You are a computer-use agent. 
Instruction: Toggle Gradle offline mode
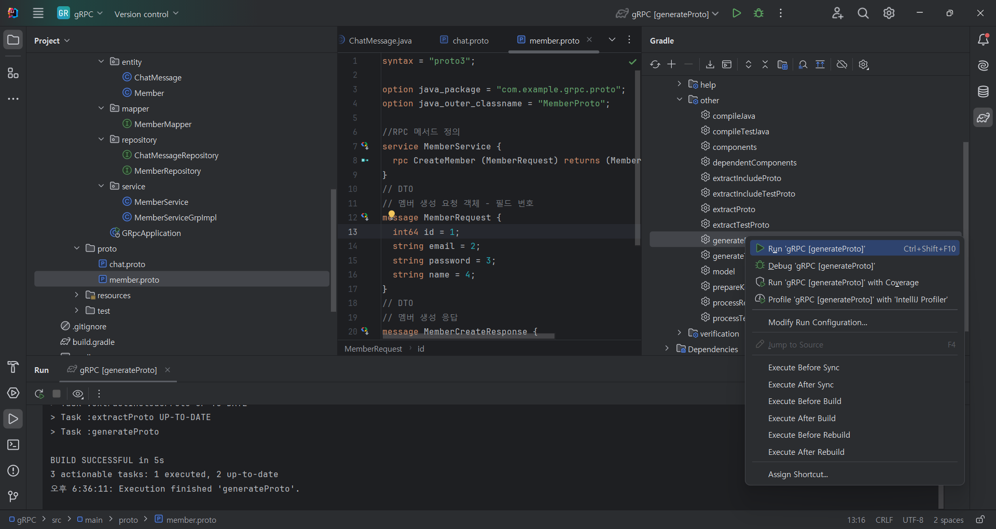(842, 64)
